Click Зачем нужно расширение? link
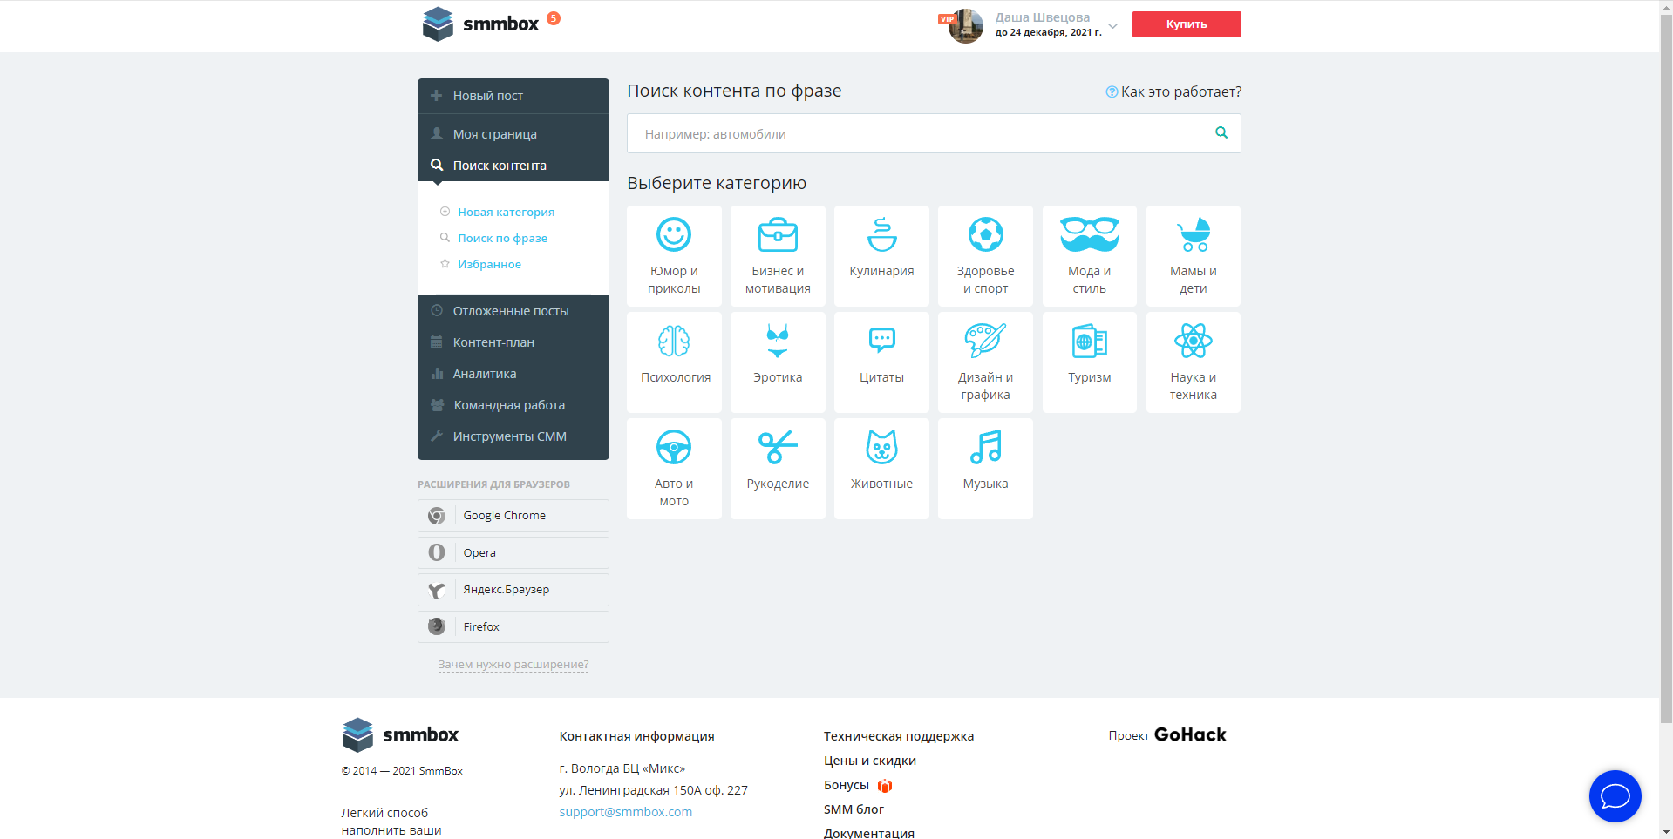The width and height of the screenshot is (1673, 839). (513, 664)
